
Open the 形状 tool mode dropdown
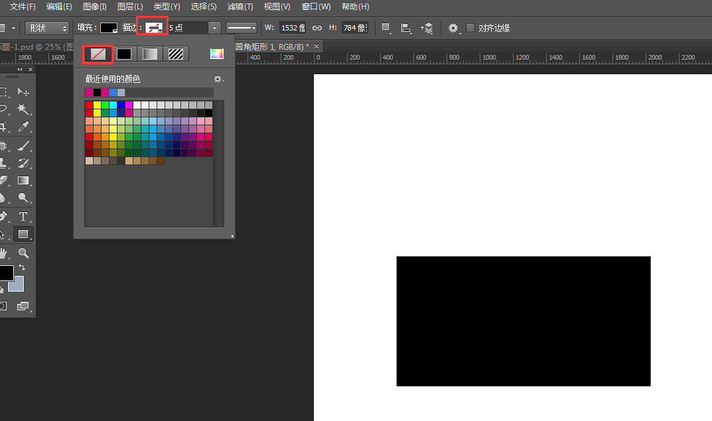(46, 28)
